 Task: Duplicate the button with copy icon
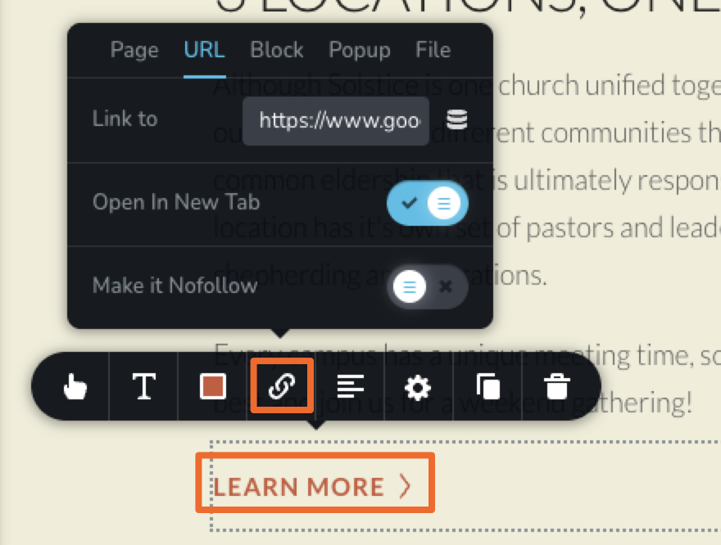pos(487,386)
